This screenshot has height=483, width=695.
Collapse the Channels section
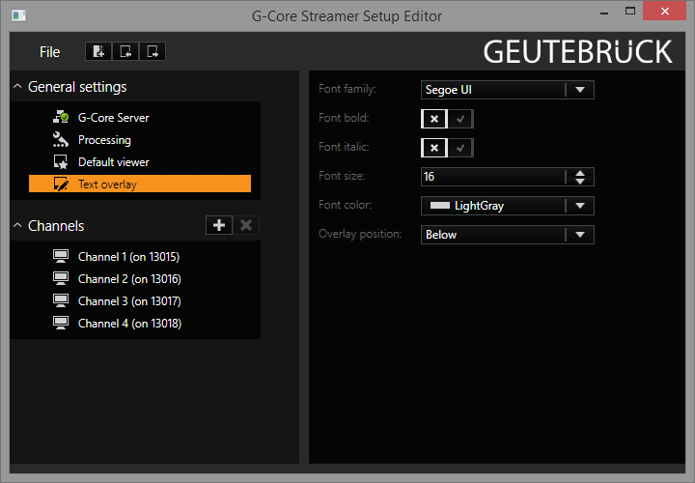pyautogui.click(x=17, y=225)
